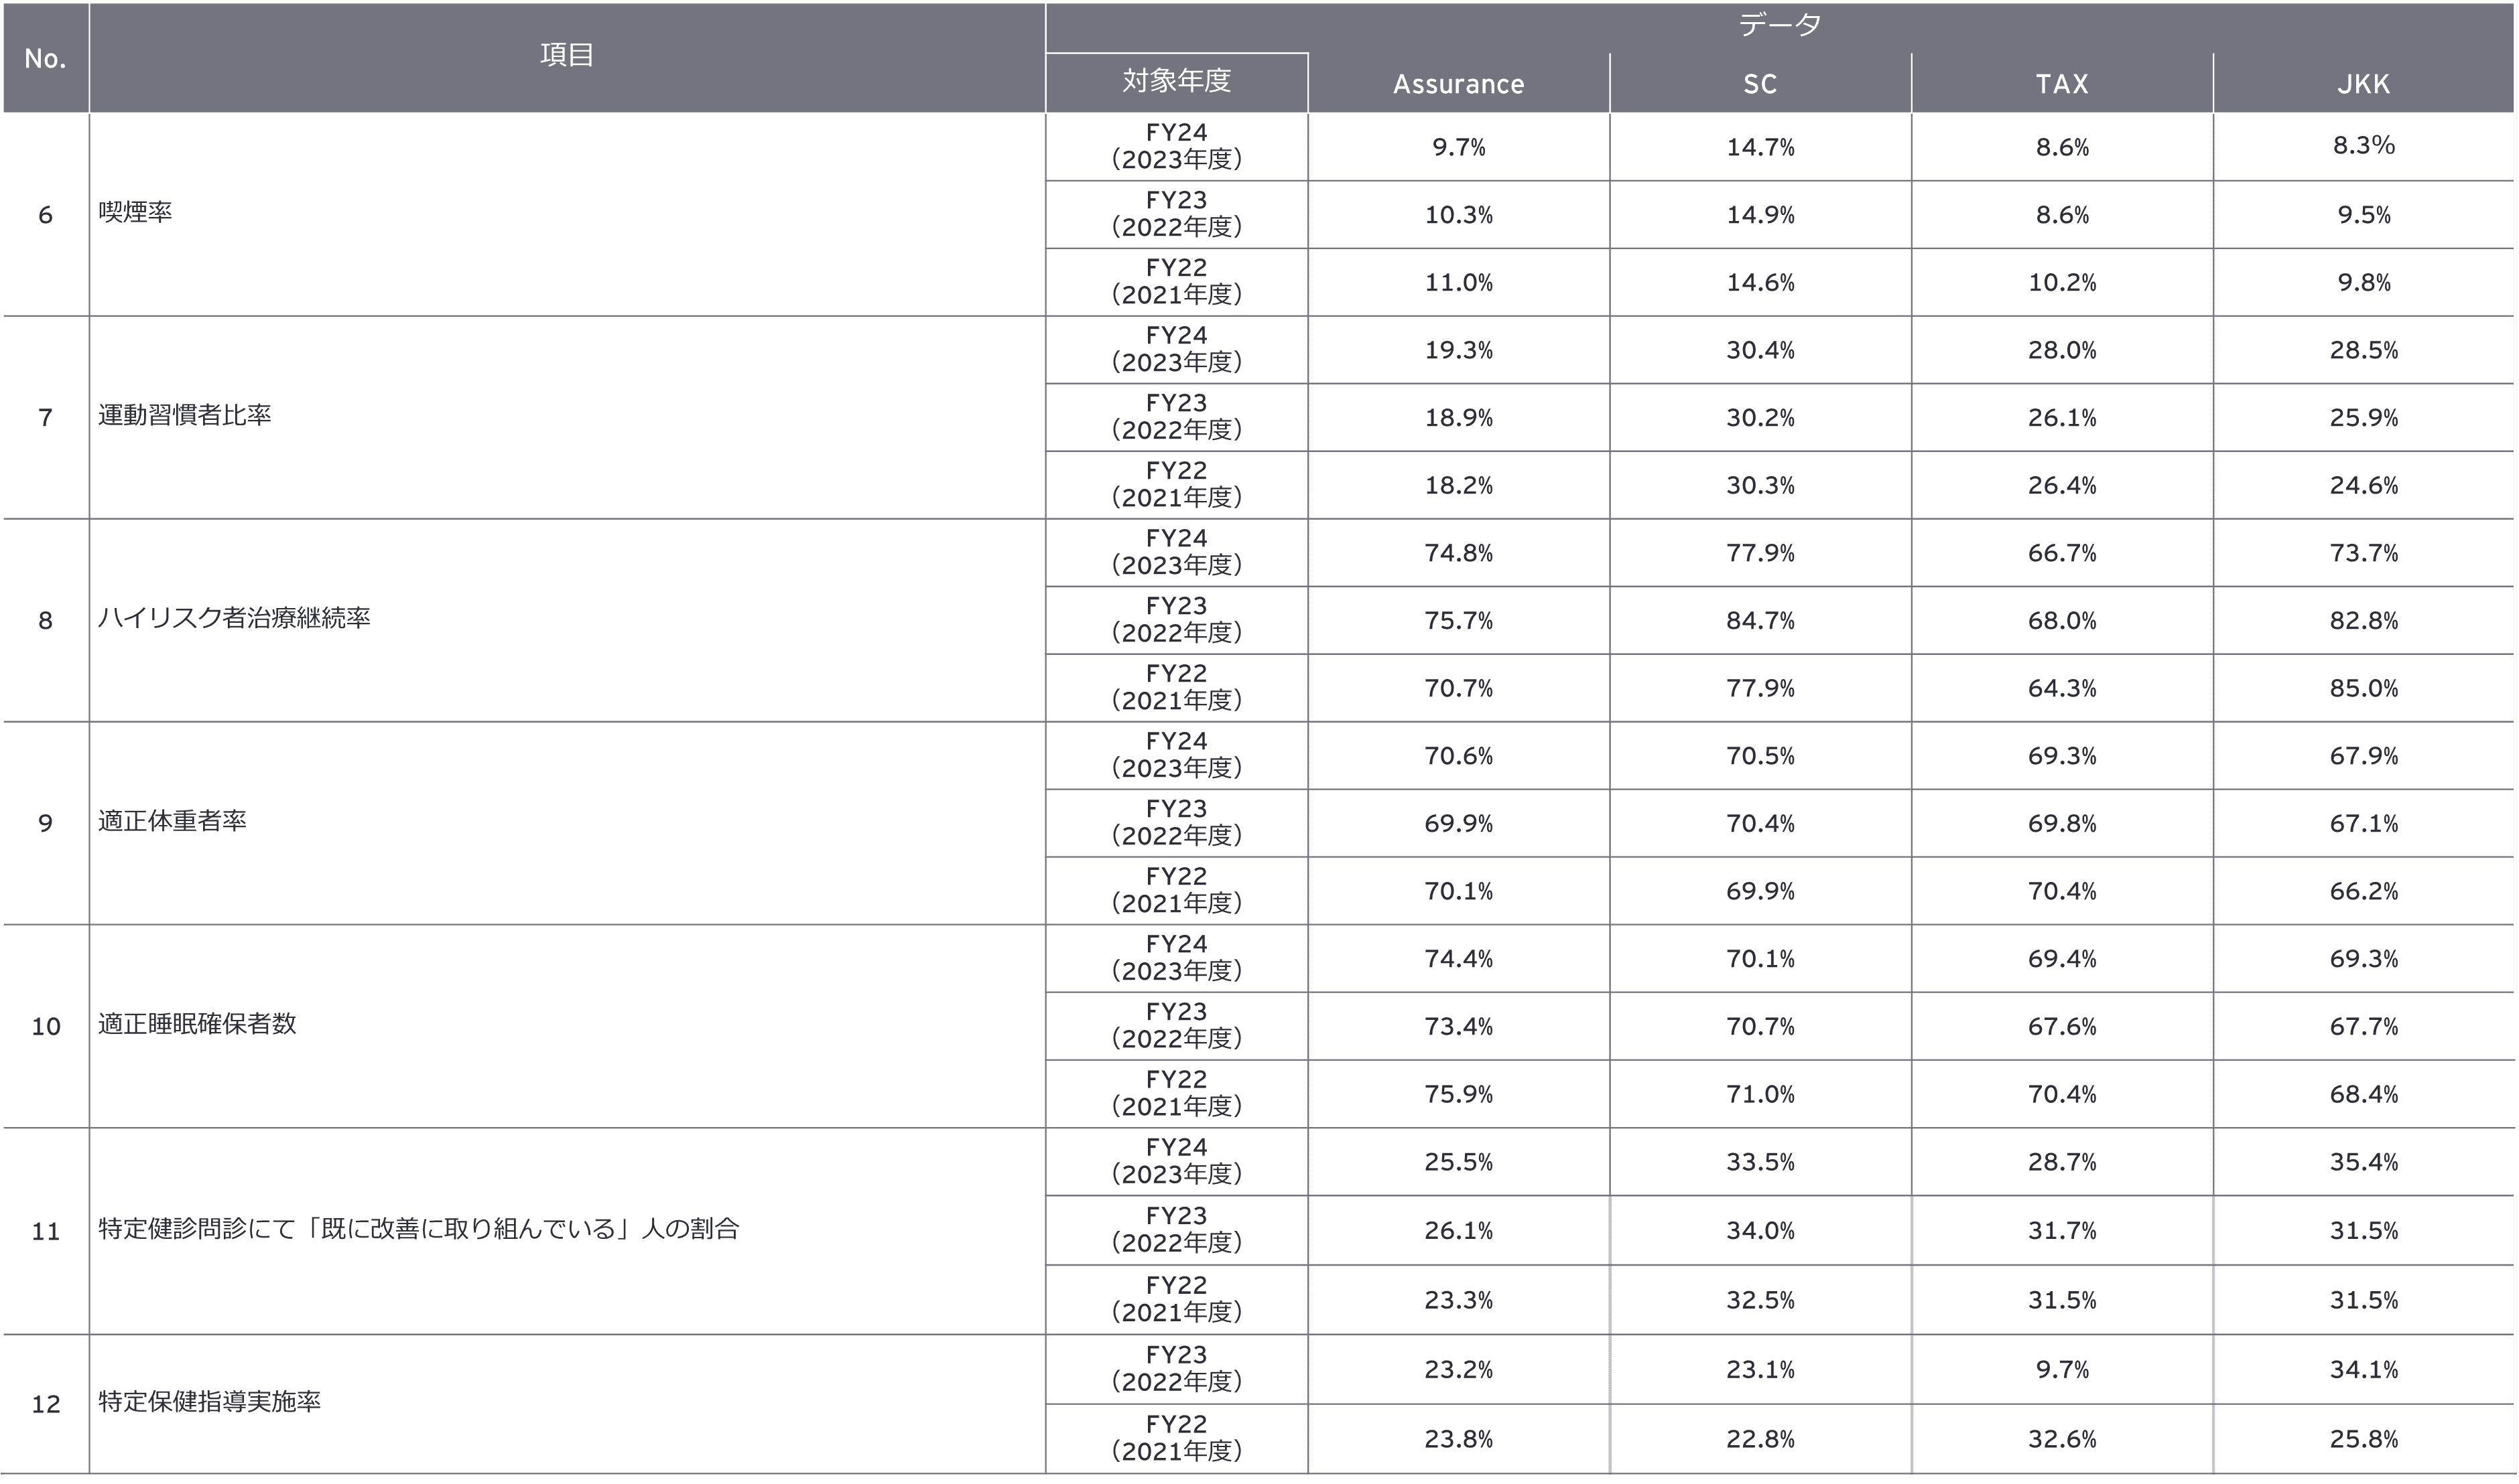
Task: Click the SC column header
Action: pos(1760,84)
